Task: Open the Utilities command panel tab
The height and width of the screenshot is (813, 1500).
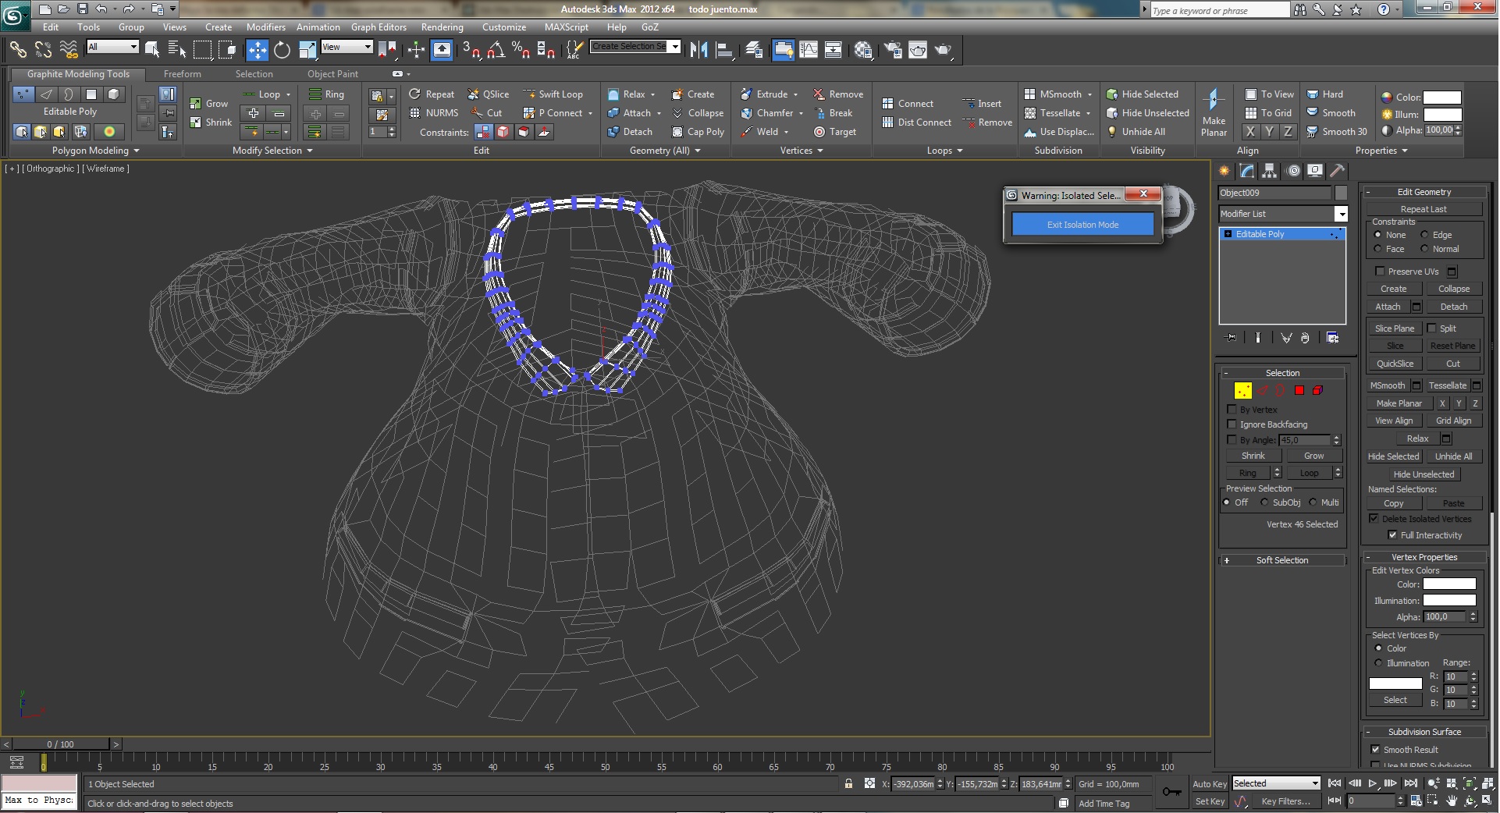Action: pos(1338,171)
